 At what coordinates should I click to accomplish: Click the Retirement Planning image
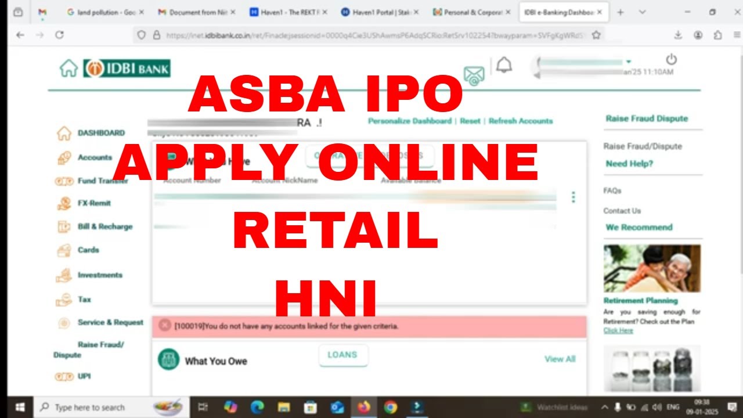pyautogui.click(x=652, y=268)
